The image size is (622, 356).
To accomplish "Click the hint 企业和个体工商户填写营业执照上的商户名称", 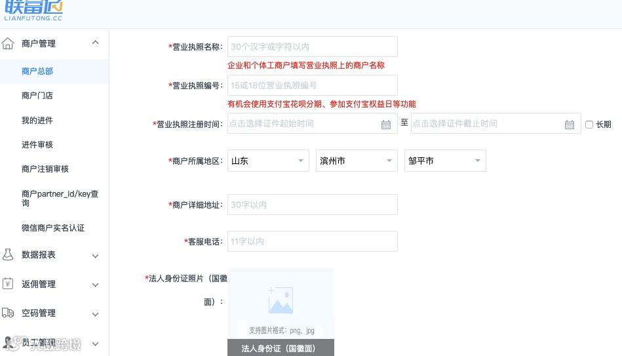I will 306,66.
